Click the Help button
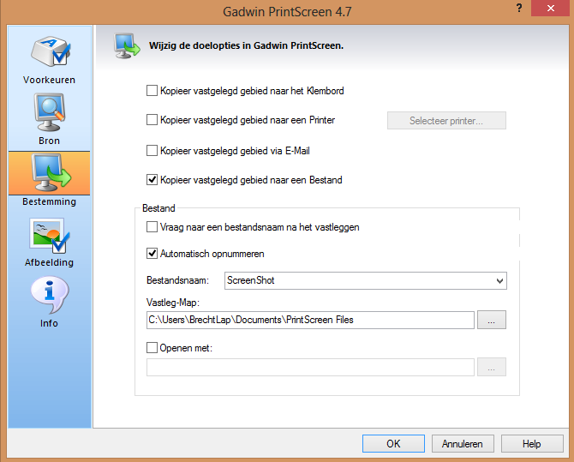The image size is (574, 462). pyautogui.click(x=532, y=444)
